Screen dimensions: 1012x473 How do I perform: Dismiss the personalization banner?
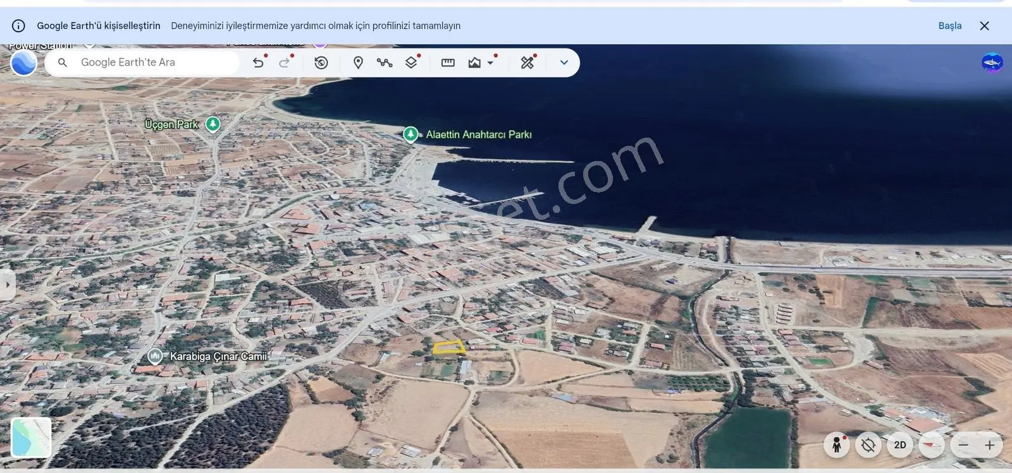984,26
